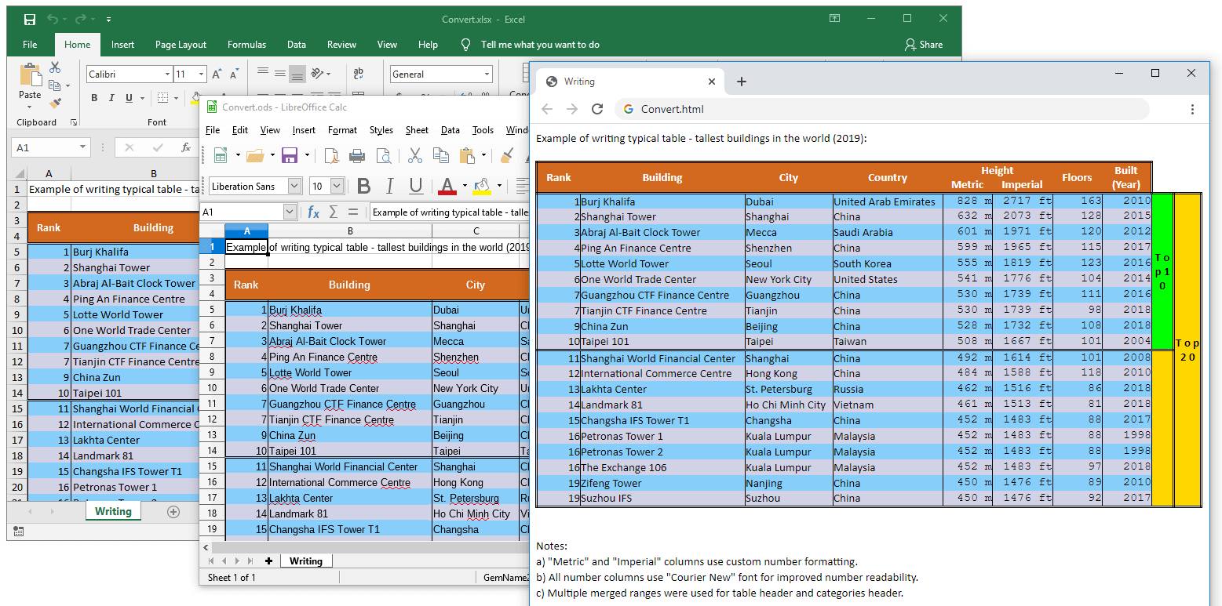Open the Export as PDF icon

click(332, 155)
